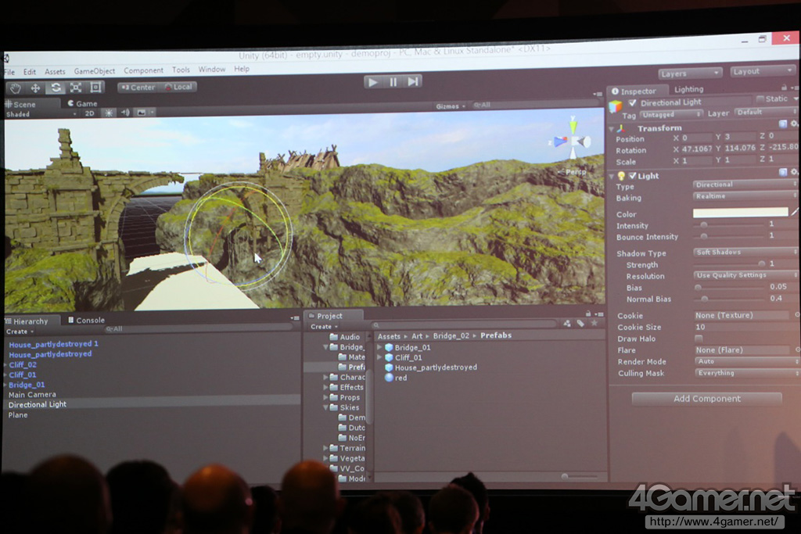Open the Render Mode dropdown
This screenshot has height=534, width=801.
click(x=745, y=361)
